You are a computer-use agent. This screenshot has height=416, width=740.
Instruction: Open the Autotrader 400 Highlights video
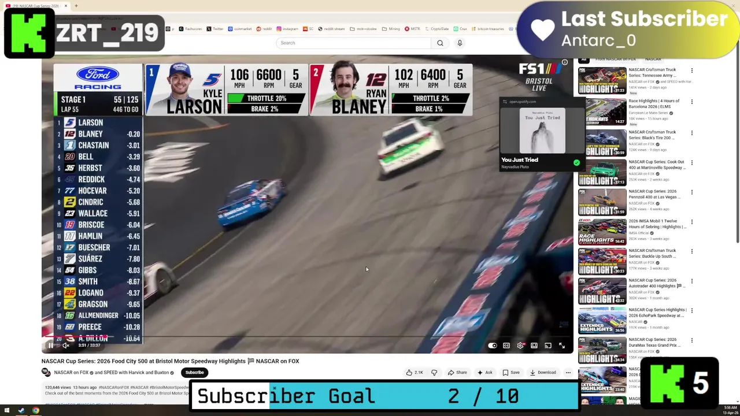602,291
